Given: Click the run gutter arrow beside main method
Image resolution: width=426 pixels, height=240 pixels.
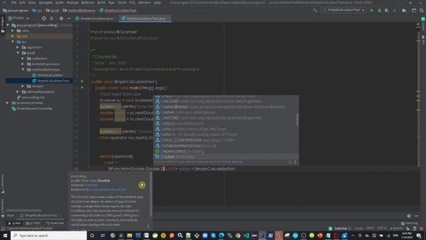Looking at the screenshot, I should 82,87.
